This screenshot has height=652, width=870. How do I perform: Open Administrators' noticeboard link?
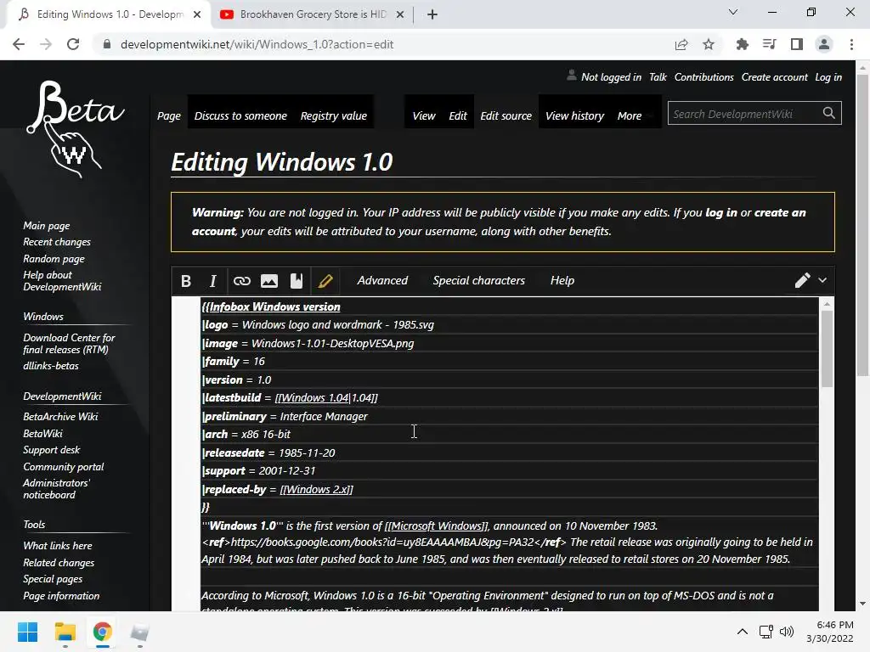tap(56, 489)
